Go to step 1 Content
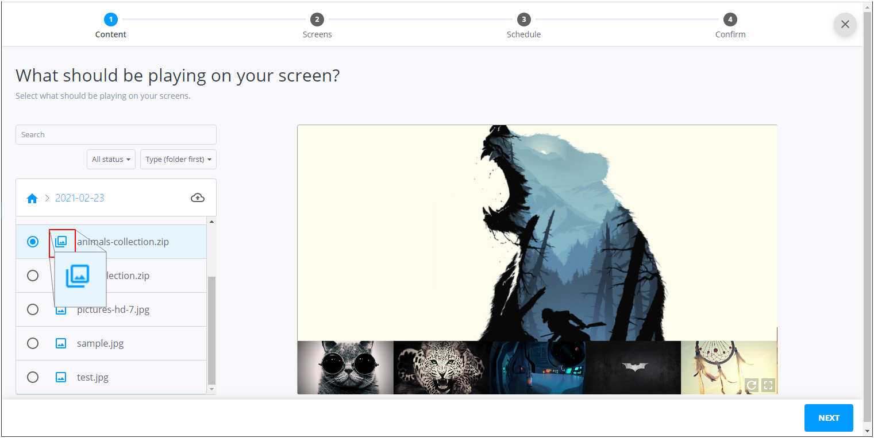Viewport: 874px width, 438px height. click(111, 26)
